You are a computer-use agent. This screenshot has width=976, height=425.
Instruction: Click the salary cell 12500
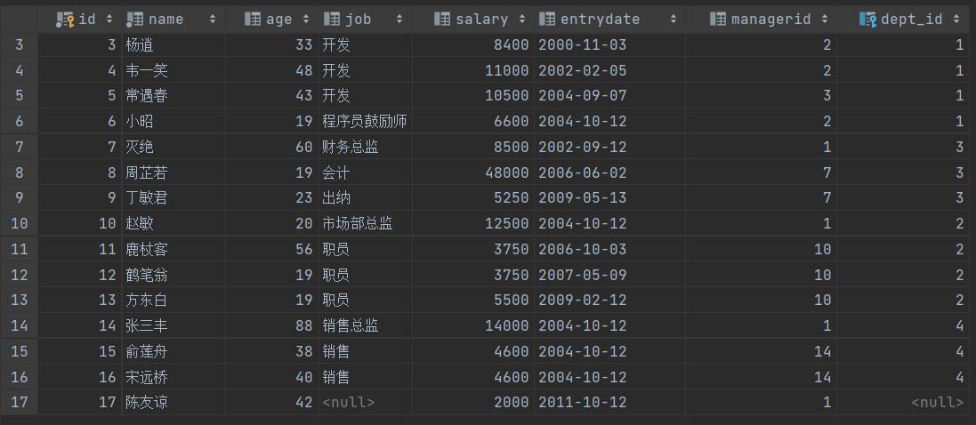[473, 223]
